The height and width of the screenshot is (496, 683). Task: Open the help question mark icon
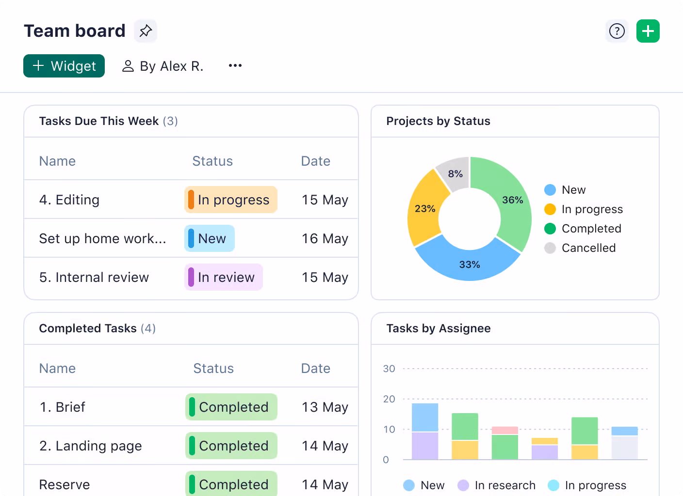point(617,31)
